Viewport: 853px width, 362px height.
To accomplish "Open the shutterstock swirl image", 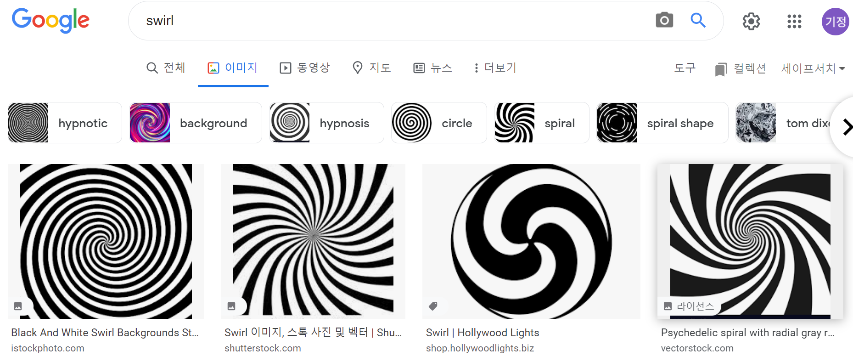I will pos(313,241).
